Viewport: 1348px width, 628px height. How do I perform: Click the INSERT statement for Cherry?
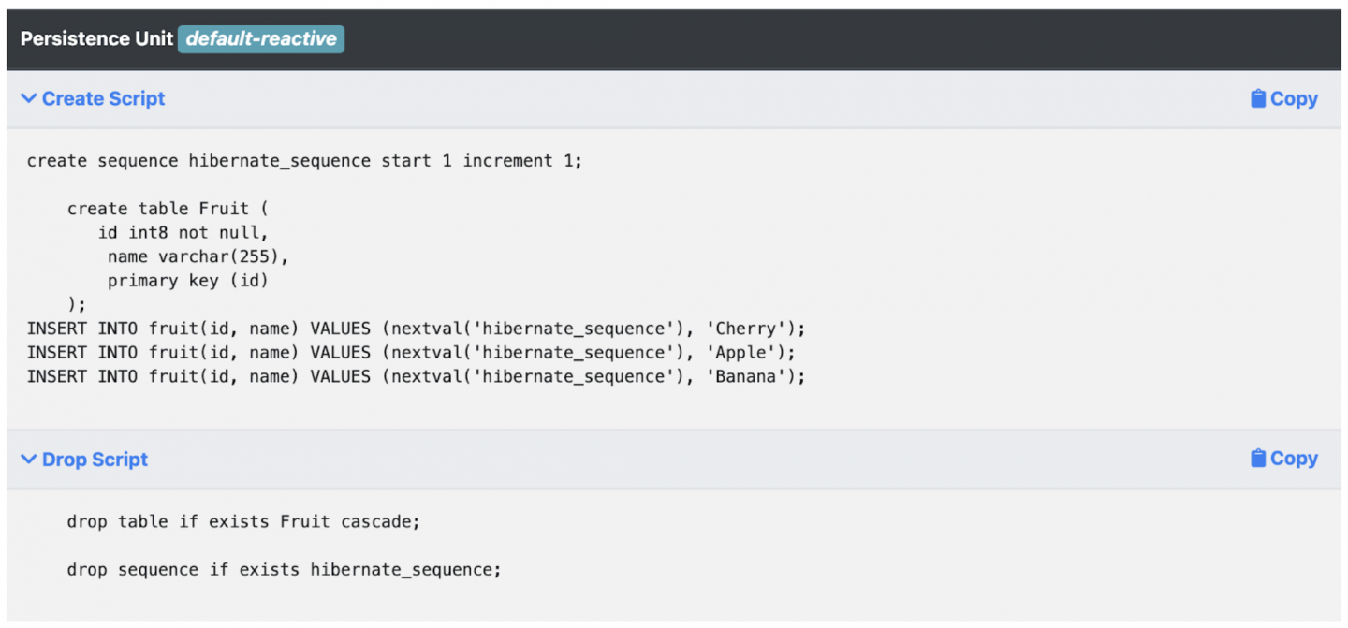click(416, 329)
